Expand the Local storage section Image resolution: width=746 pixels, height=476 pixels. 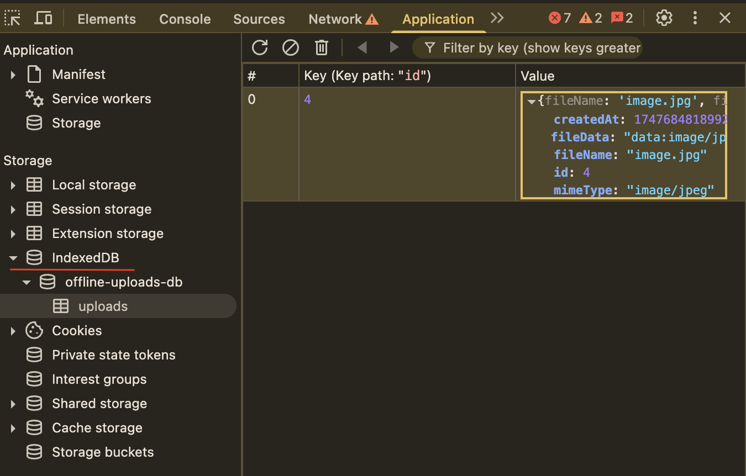[x=13, y=185]
